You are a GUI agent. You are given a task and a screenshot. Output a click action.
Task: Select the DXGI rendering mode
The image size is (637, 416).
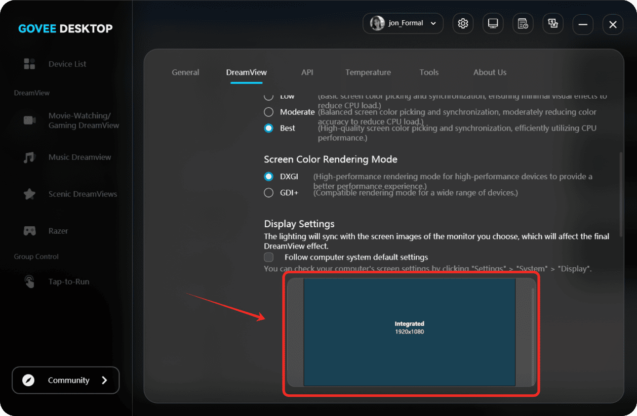pyautogui.click(x=269, y=177)
